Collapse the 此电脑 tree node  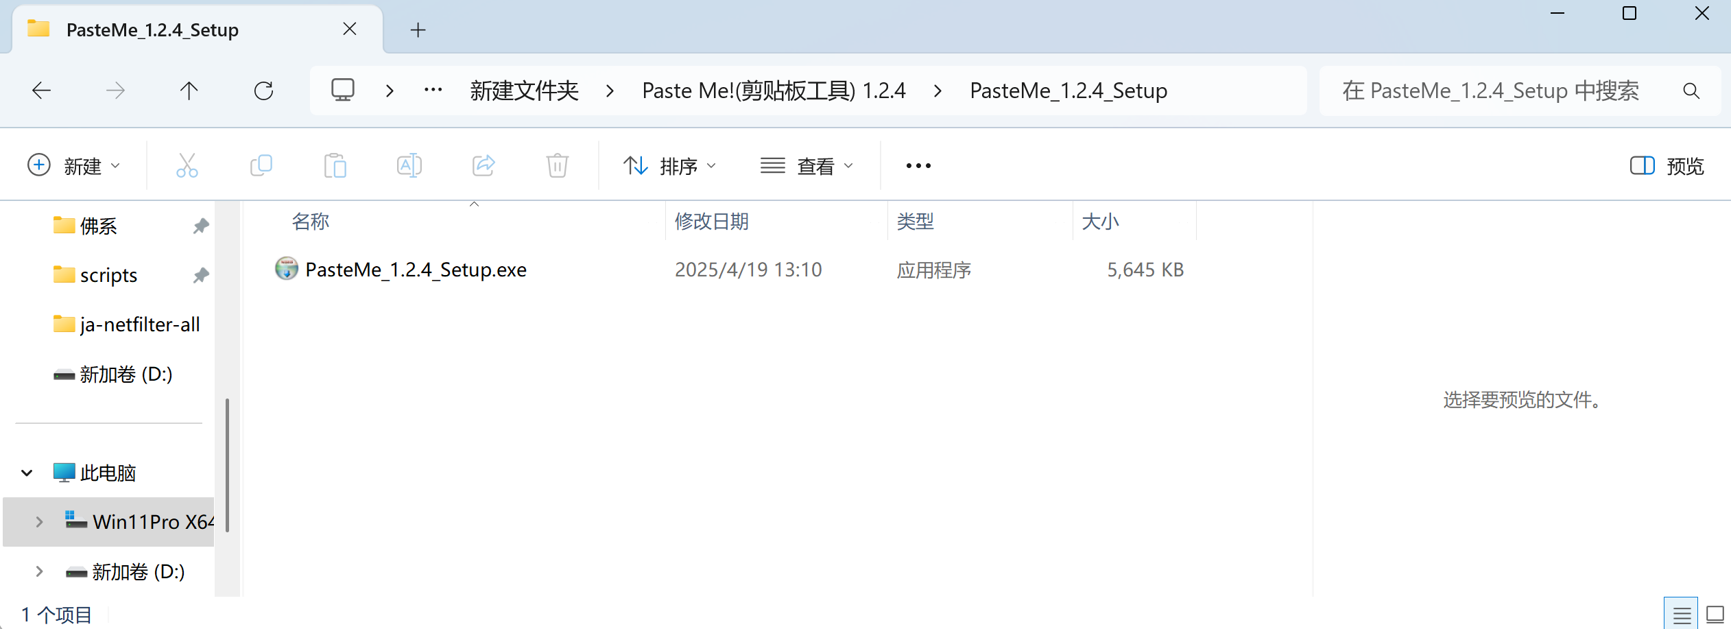point(27,473)
